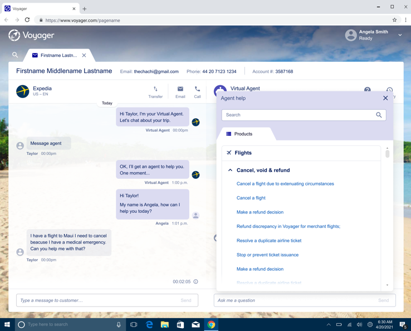Viewport: 411px width, 331px height.
Task: Open Microsoft Edge from the taskbar
Action: pos(149,324)
